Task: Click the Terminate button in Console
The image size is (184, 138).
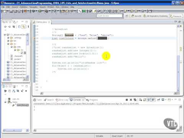Action: 127,100
